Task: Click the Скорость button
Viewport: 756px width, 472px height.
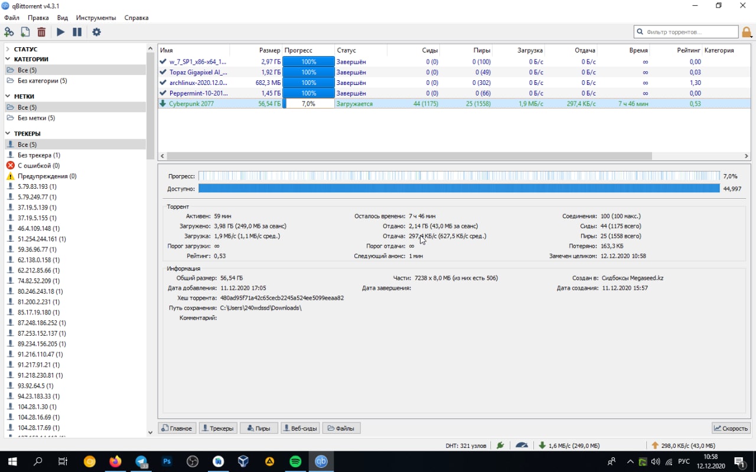Action: coord(731,428)
